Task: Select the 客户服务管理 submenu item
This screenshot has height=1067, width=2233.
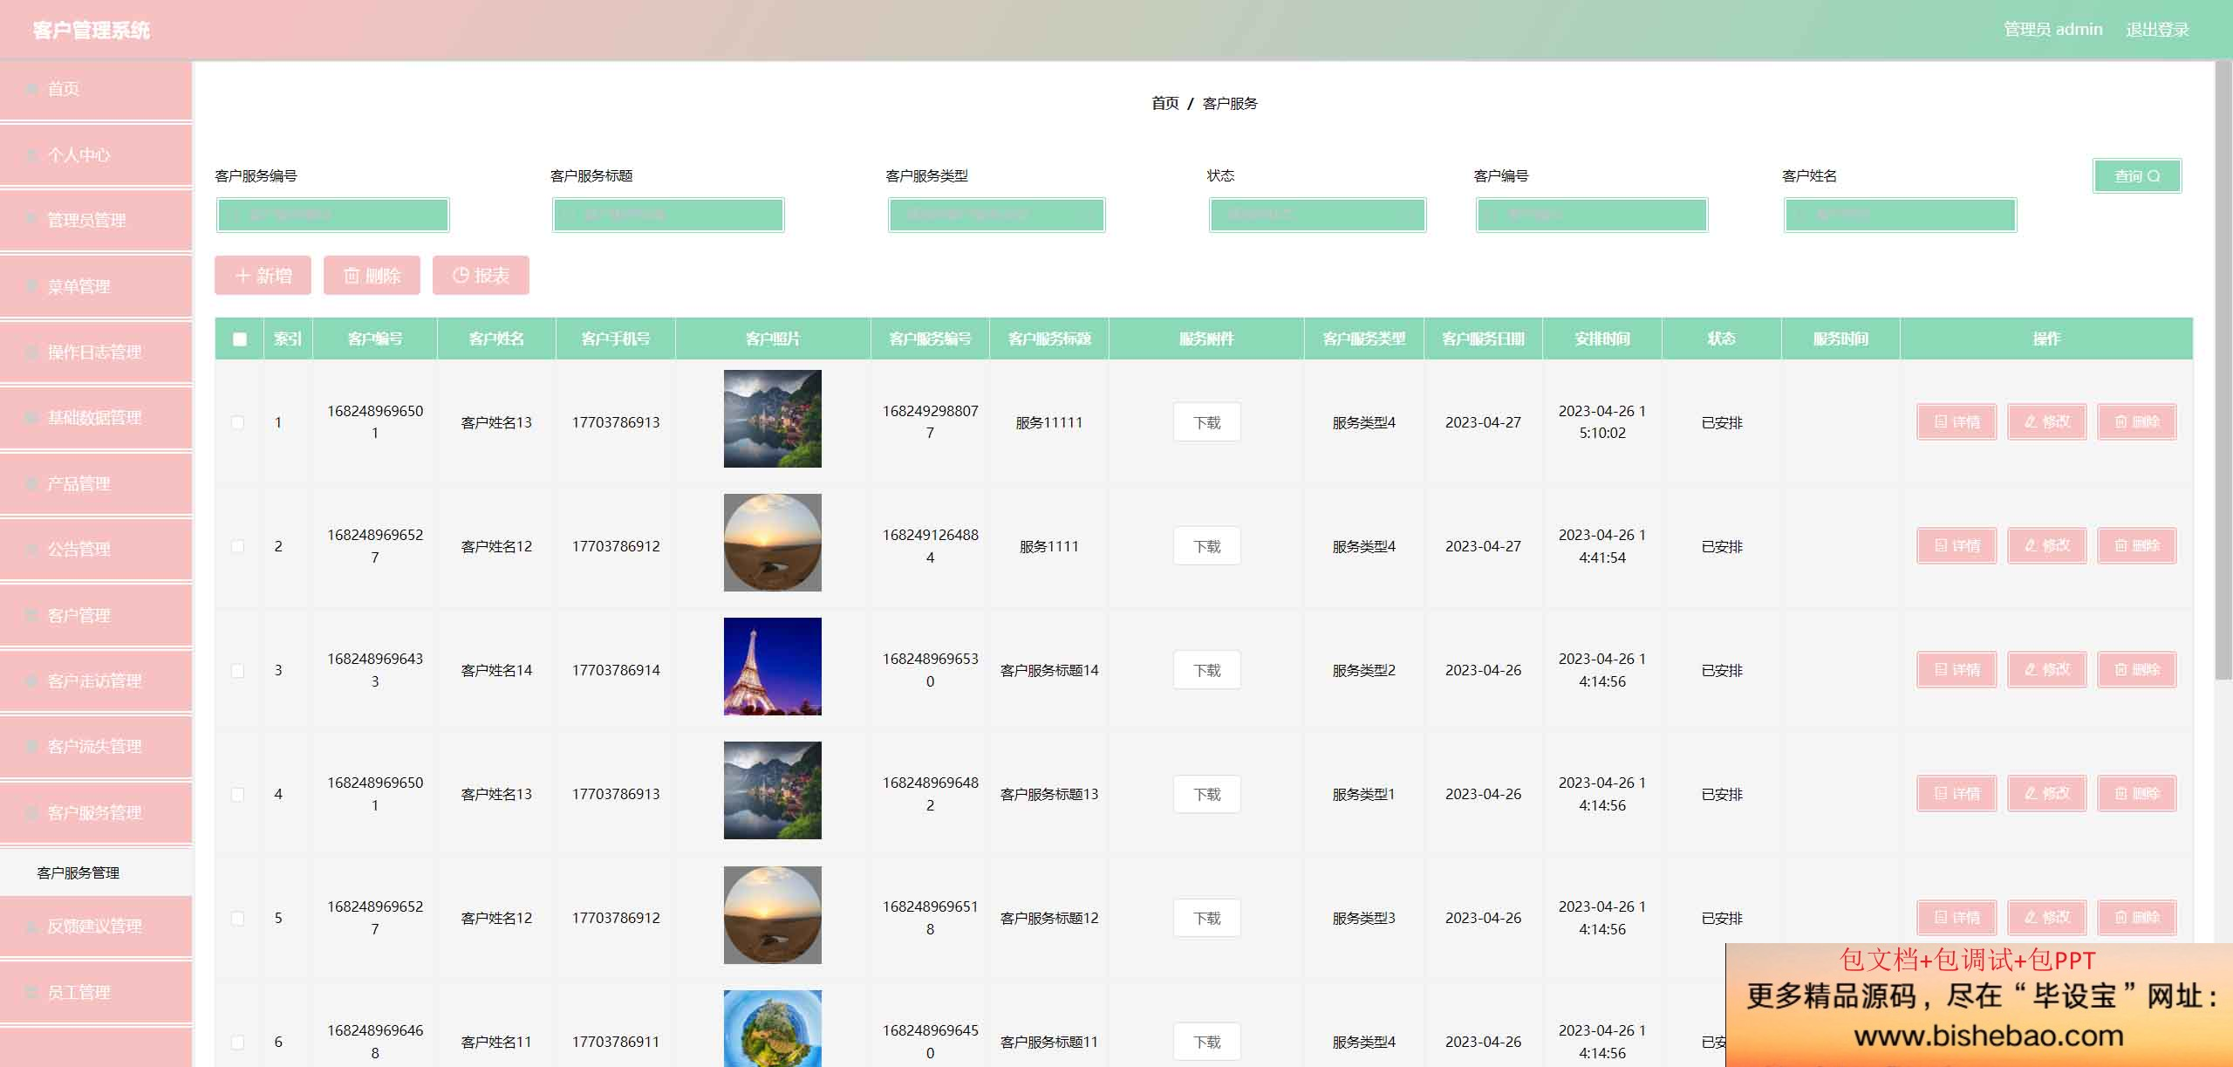Action: (x=79, y=872)
